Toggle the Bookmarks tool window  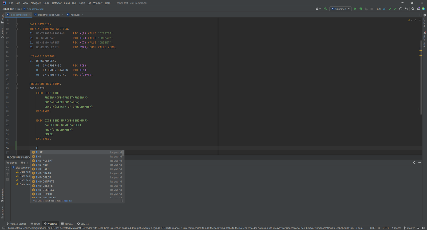coord(2,195)
